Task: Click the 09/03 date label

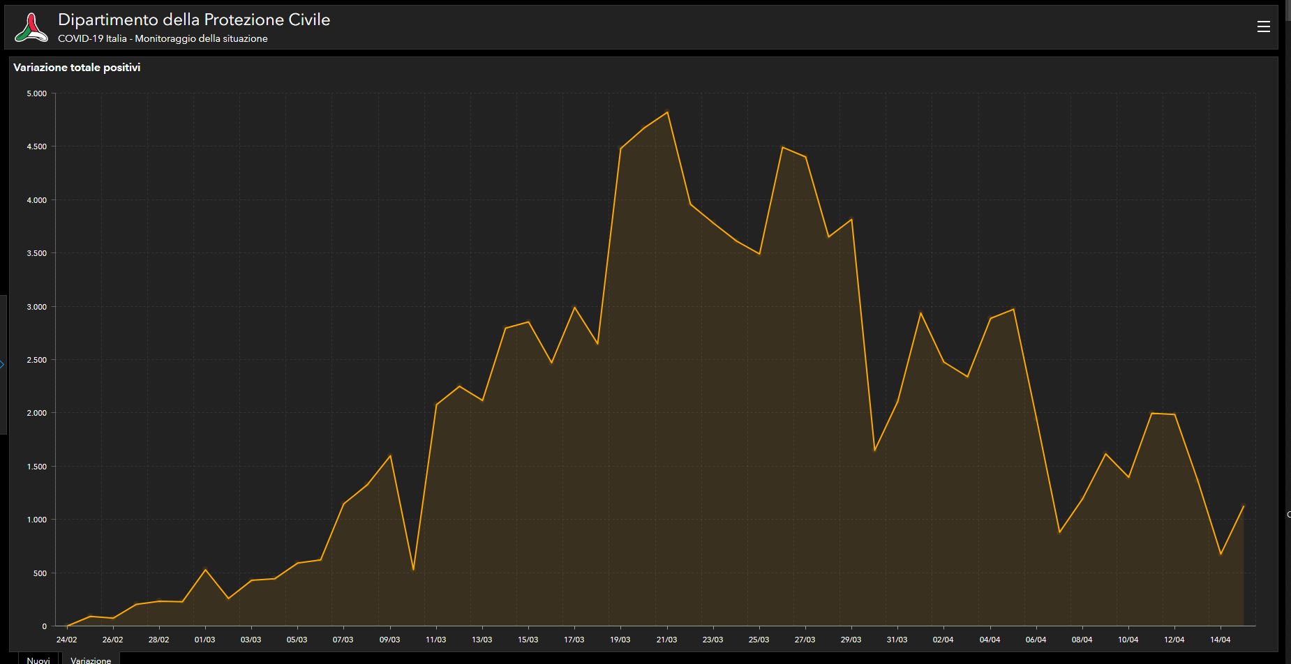Action: point(389,640)
